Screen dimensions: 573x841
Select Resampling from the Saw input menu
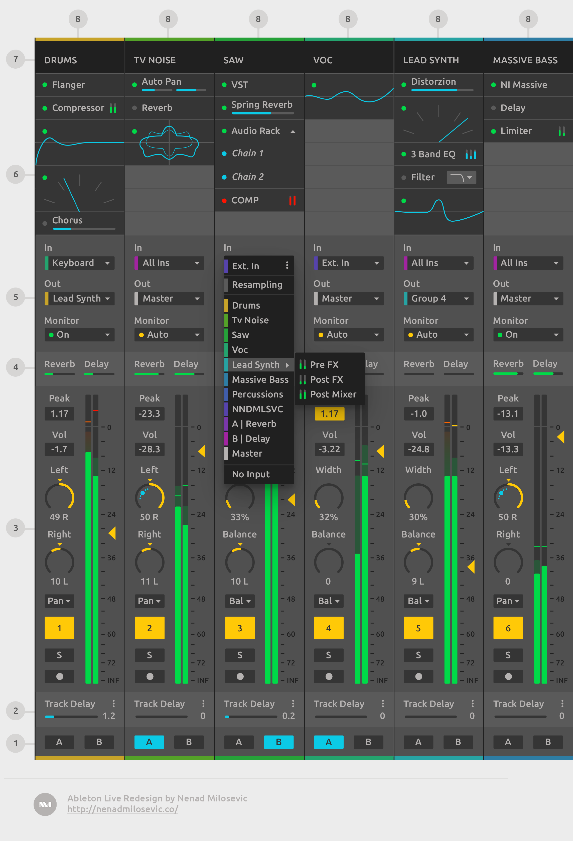click(x=257, y=285)
